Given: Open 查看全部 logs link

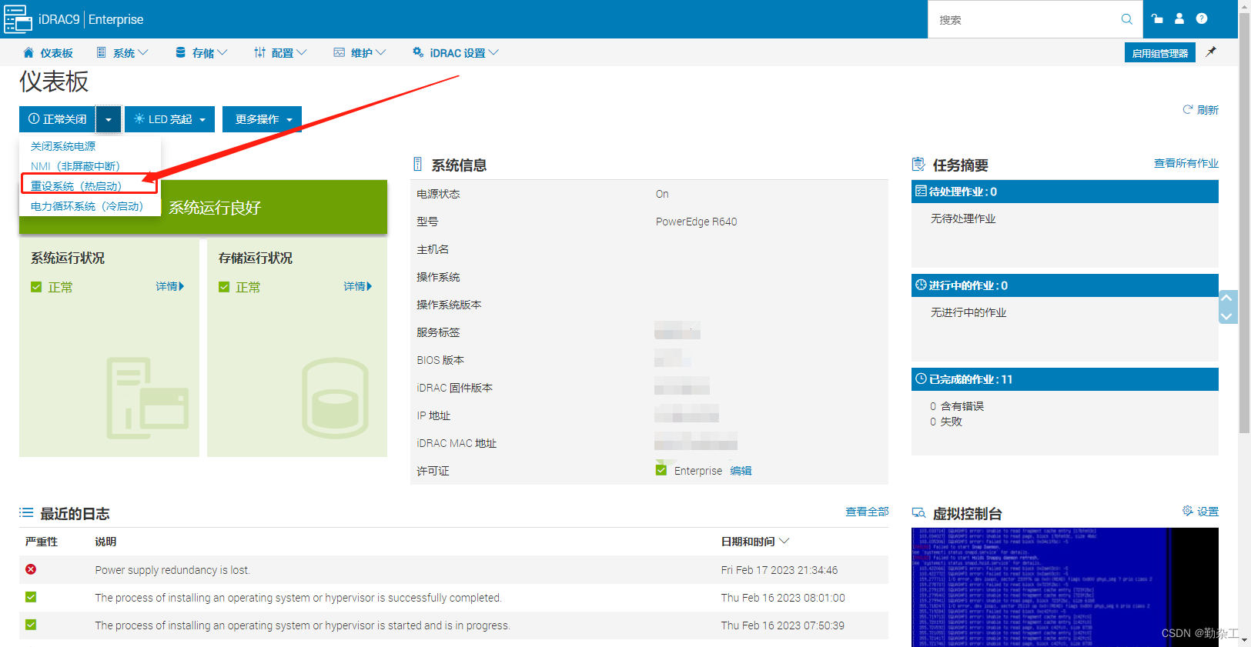Looking at the screenshot, I should (x=867, y=512).
